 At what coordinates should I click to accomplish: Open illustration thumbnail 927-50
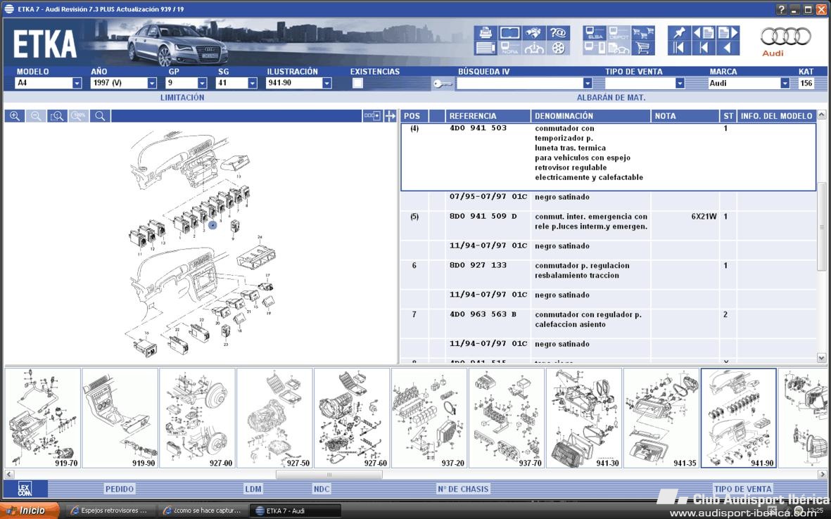pos(275,418)
